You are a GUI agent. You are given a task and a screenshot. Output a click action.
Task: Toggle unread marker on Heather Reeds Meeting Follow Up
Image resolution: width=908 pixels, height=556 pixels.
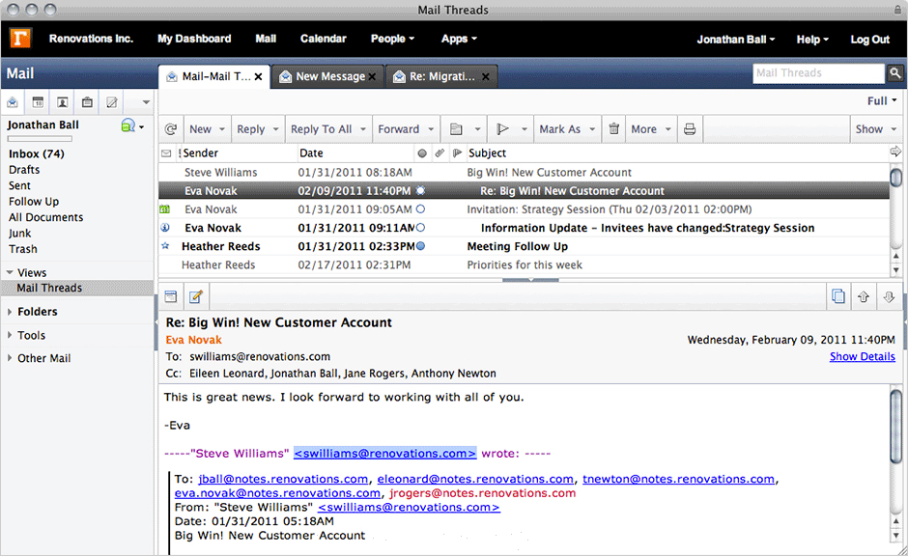pyautogui.click(x=420, y=246)
